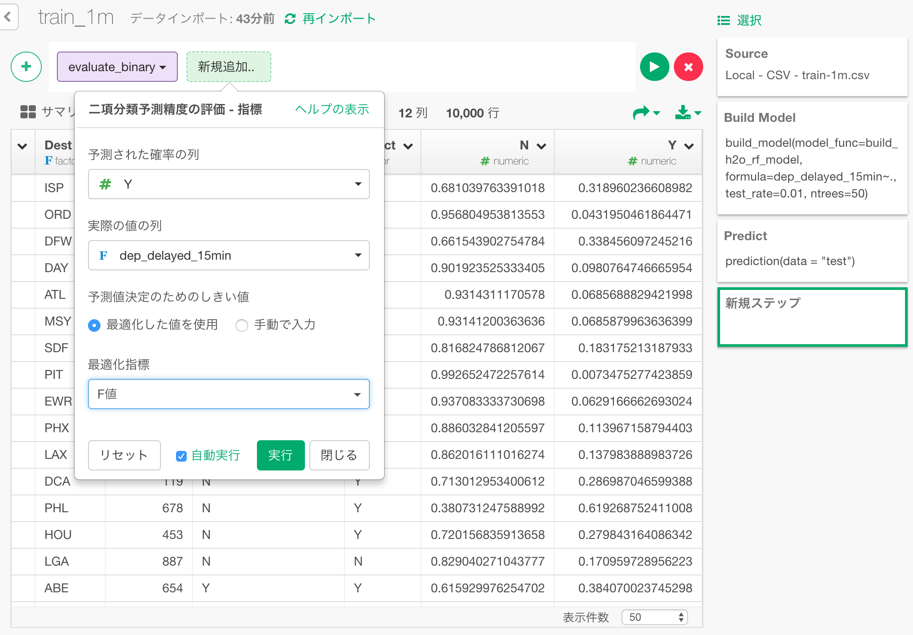Click the green run play button
The height and width of the screenshot is (635, 913).
(x=654, y=67)
